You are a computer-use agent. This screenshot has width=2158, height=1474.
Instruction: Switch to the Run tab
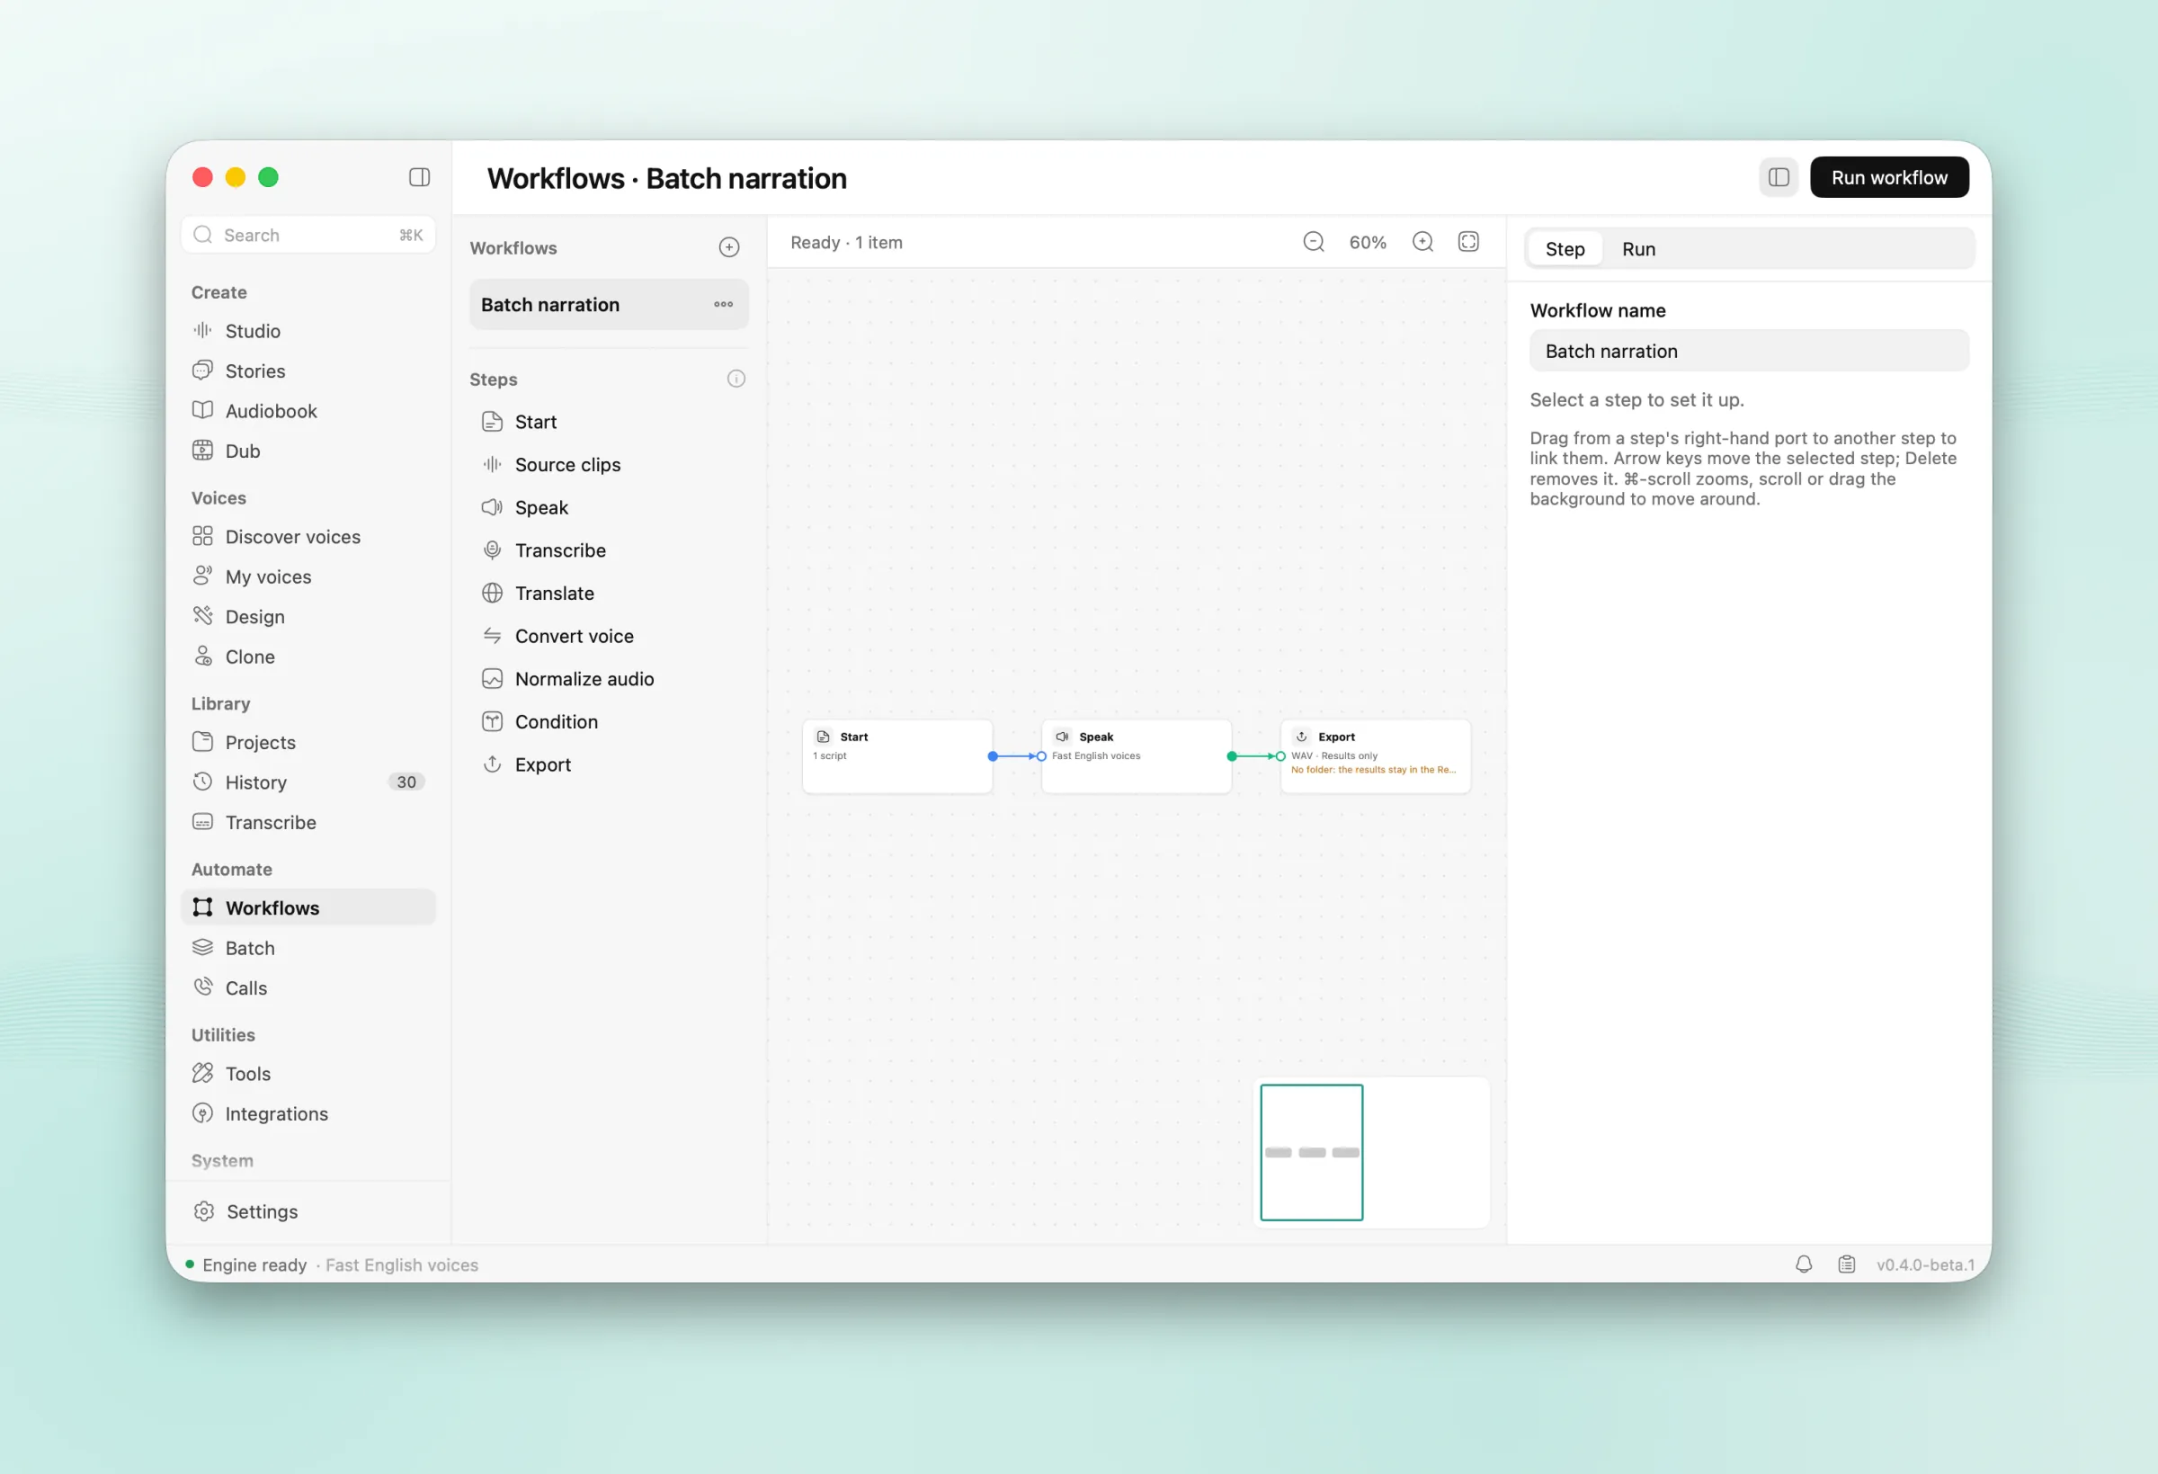(x=1638, y=249)
